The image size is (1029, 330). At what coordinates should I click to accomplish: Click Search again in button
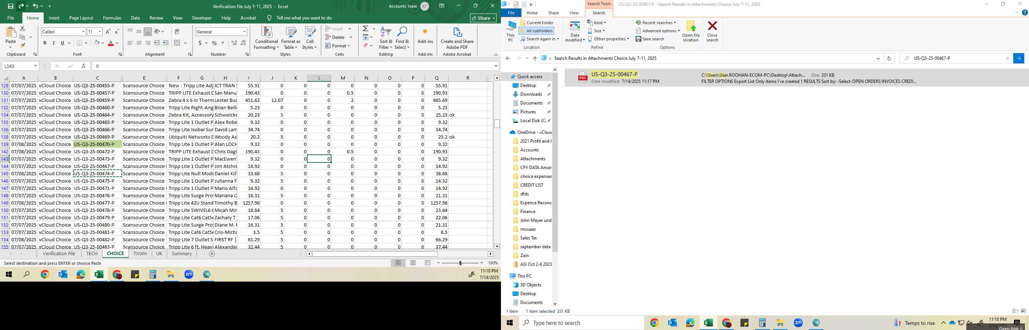coord(539,39)
